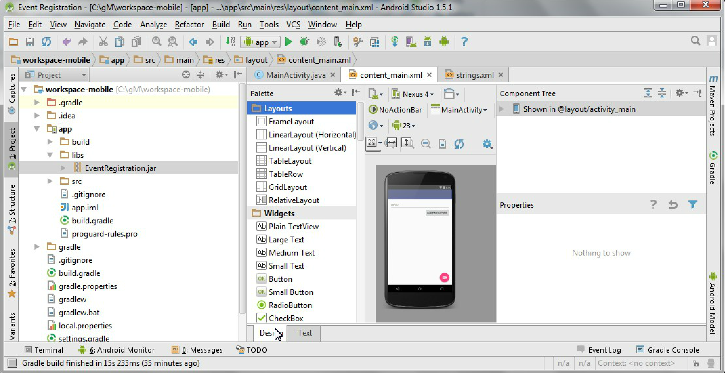Open the AVD Manager icon
This screenshot has height=373, width=725.
[411, 42]
